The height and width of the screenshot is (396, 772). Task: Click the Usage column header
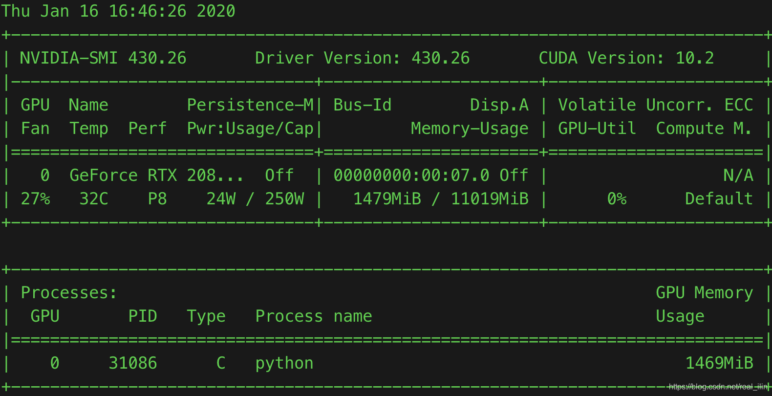(680, 316)
